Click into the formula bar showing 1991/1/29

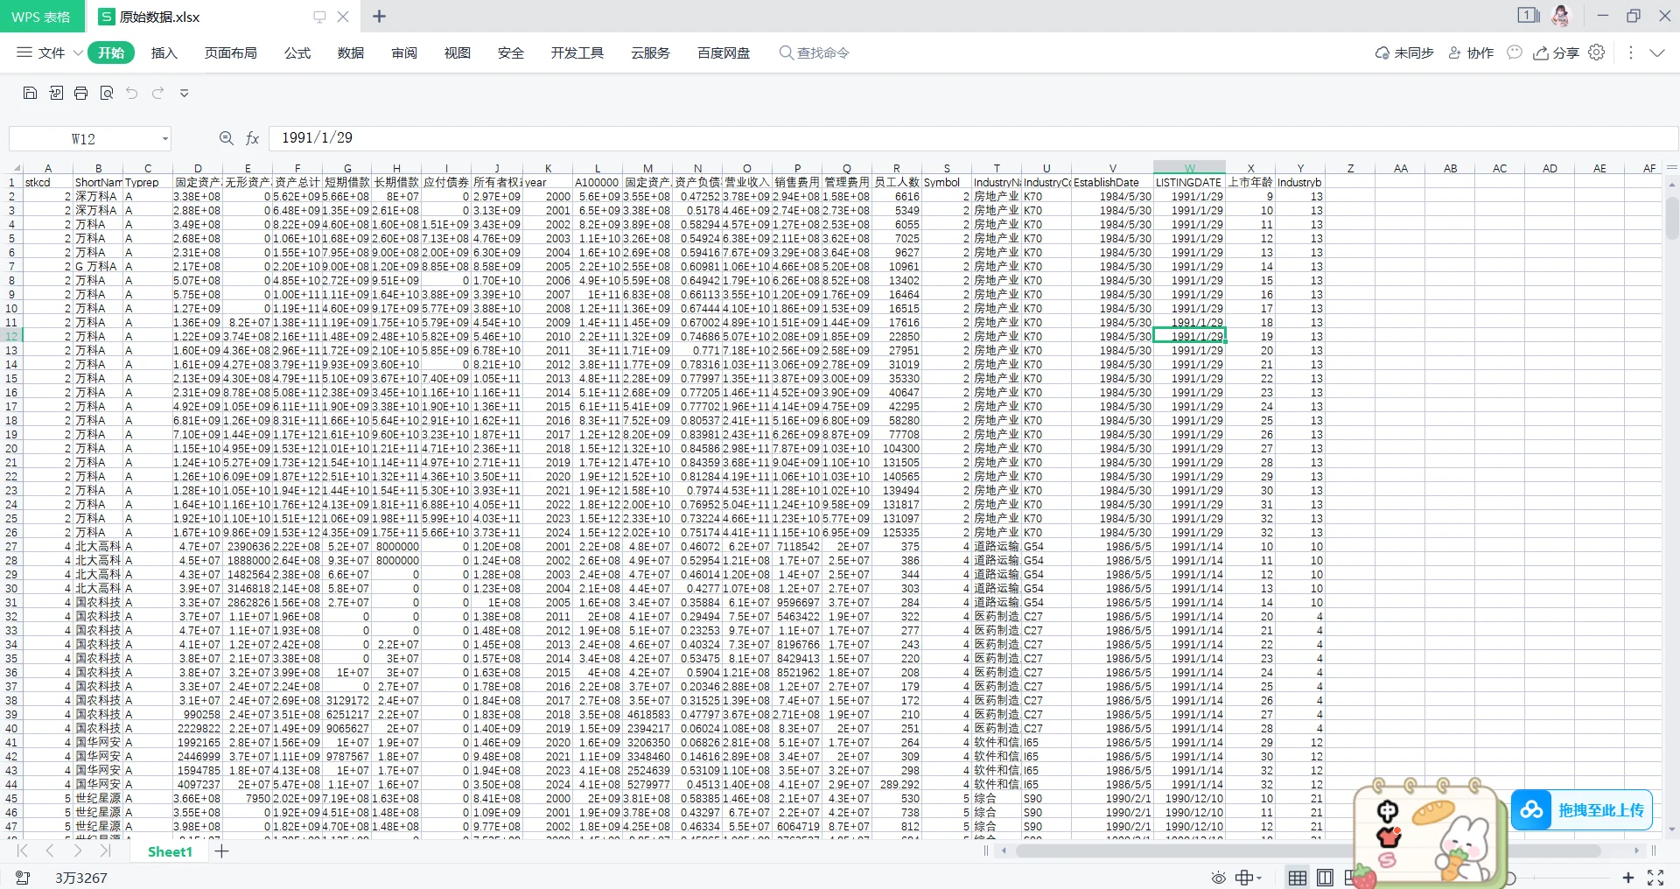click(973, 138)
